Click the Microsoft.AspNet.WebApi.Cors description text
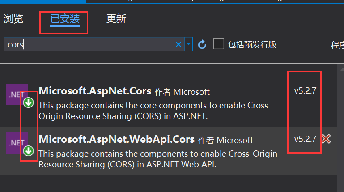Viewport: 344px width, 192px height. [157, 159]
